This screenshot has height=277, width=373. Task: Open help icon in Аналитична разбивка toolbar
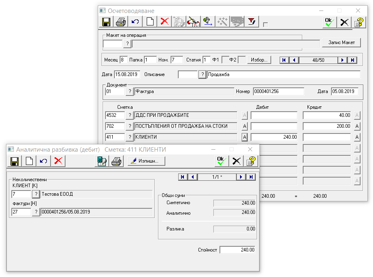pos(251,161)
